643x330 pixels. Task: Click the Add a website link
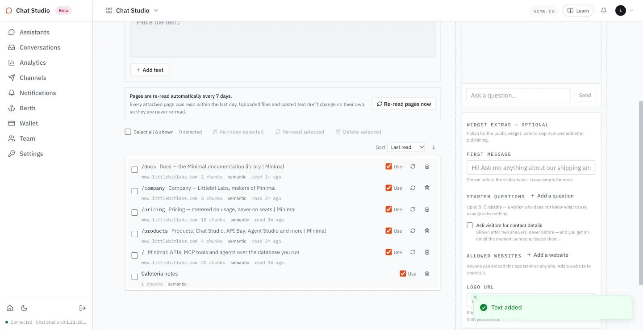[x=548, y=255]
